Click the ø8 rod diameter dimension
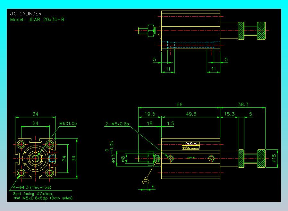This screenshot has height=211, width=288. [x=123, y=159]
